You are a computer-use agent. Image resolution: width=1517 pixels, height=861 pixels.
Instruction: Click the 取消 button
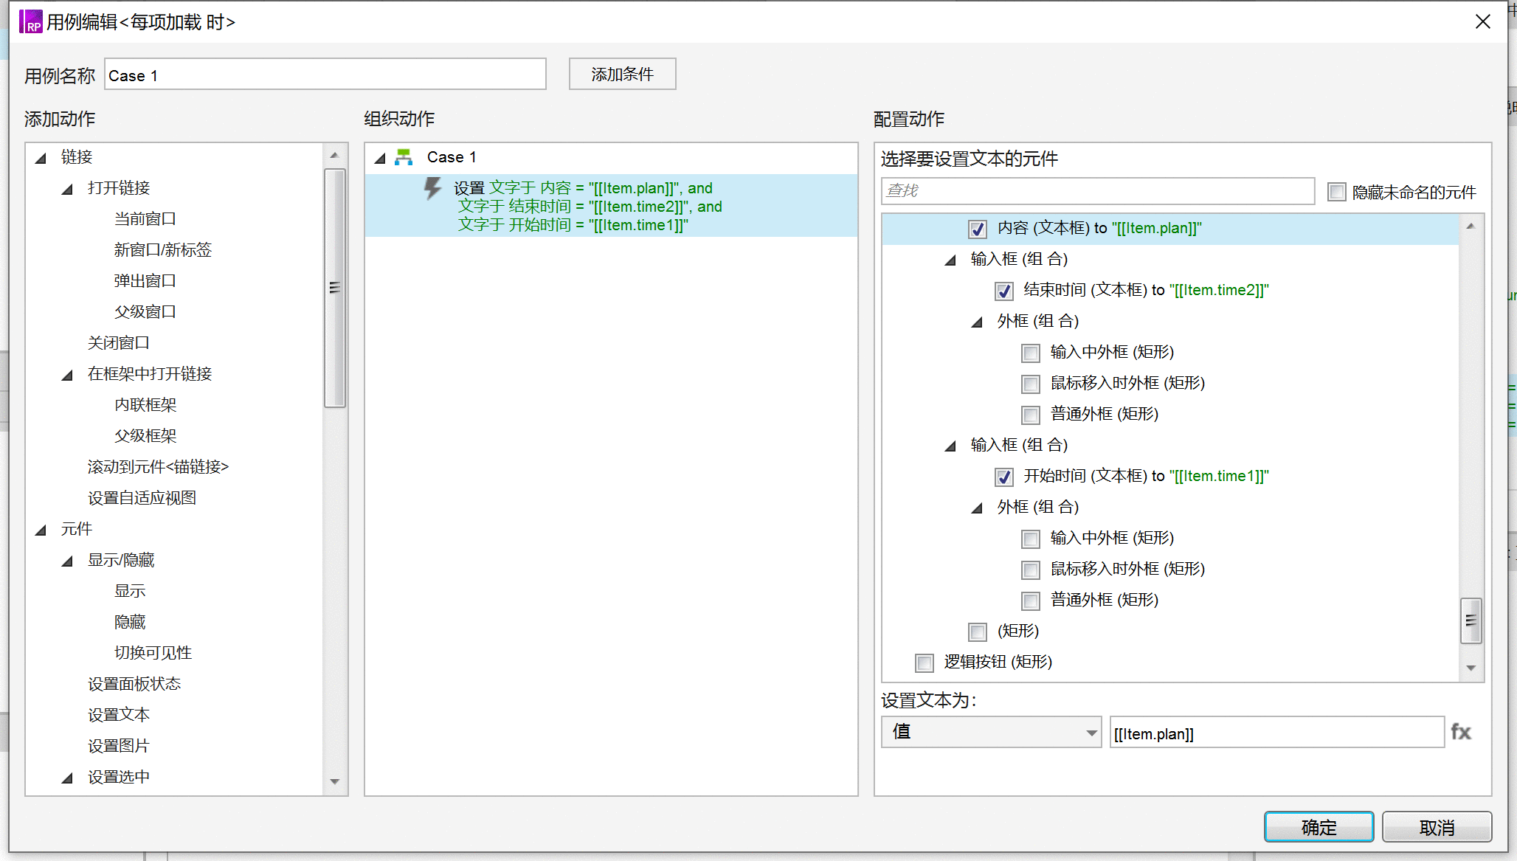[1437, 827]
